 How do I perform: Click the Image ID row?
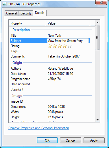[17, 101]
